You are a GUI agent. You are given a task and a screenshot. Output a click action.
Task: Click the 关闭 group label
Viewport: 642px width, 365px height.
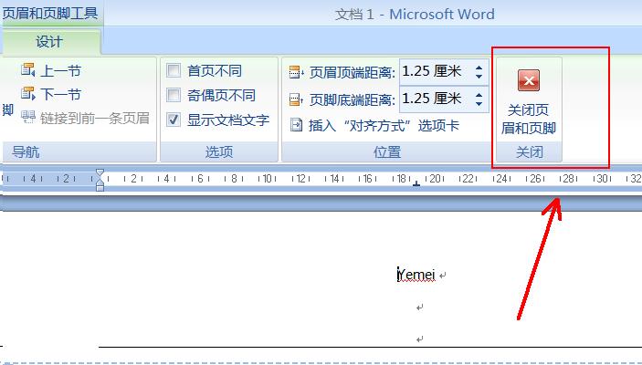click(529, 151)
